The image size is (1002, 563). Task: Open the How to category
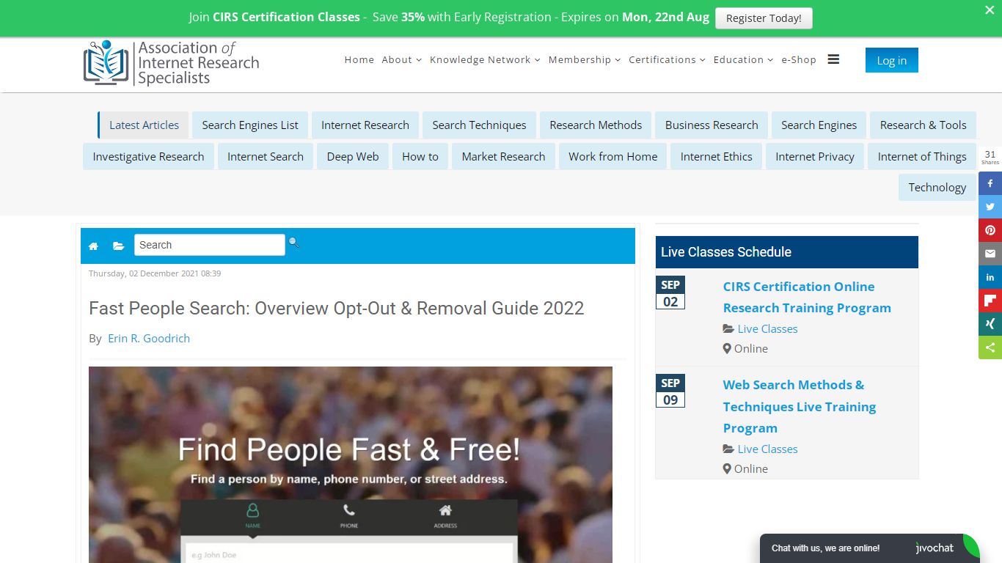[420, 156]
